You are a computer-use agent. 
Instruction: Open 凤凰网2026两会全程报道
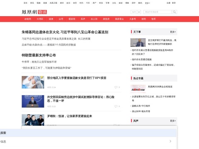[x=160, y=87]
